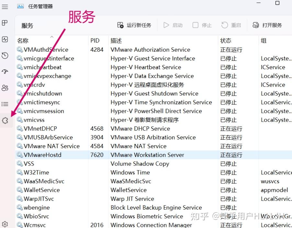
Task: Click 运行新任务 button
Action: [x=134, y=25]
